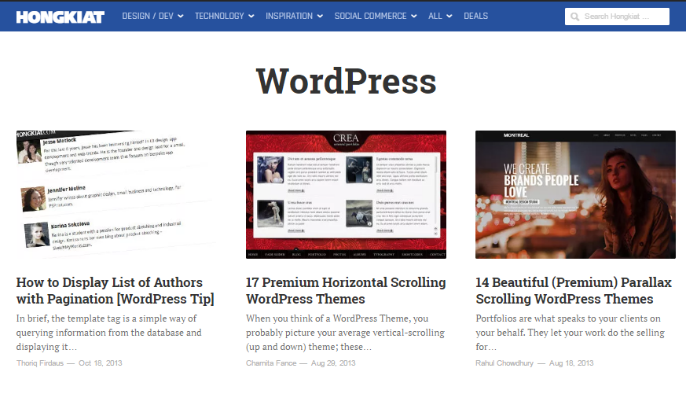The image size is (686, 405).
Task: Open the authors list article thumbnail
Action: tap(116, 194)
